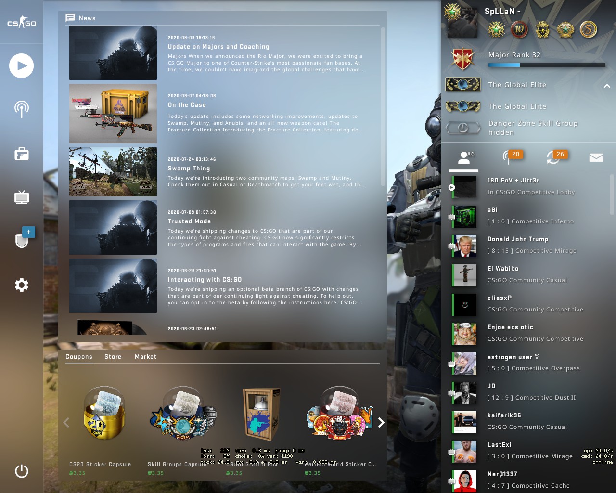Click the news feed scrollbar
The image size is (616, 493).
point(383,106)
